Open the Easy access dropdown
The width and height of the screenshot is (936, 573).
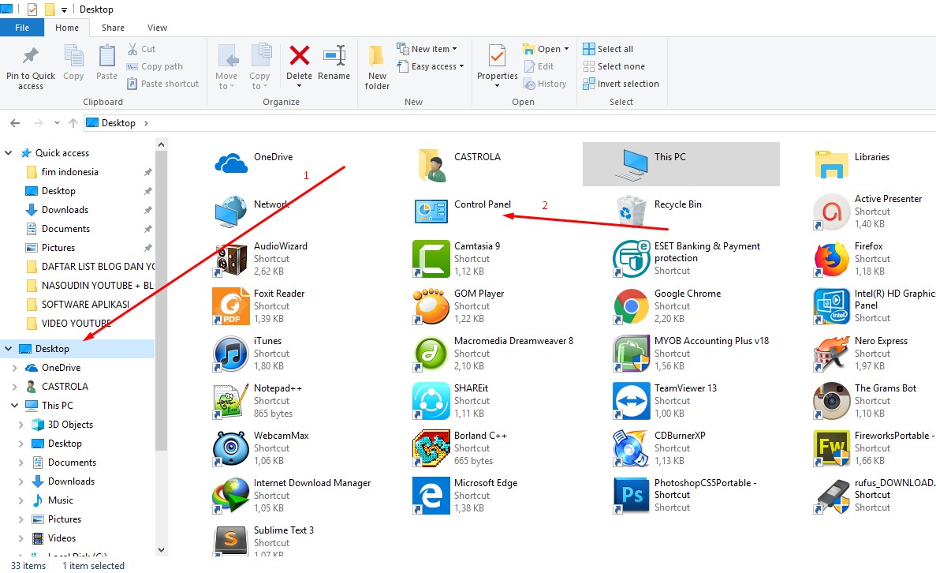pos(431,66)
